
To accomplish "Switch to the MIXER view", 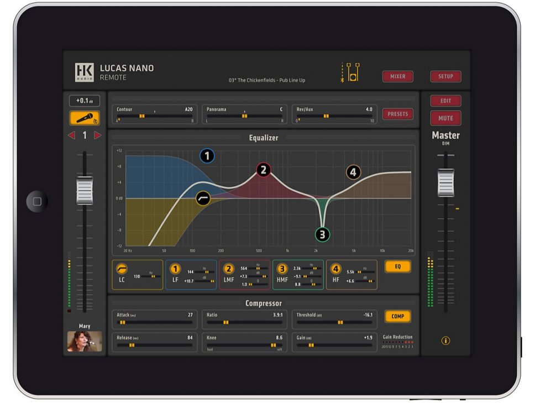I will coord(397,76).
